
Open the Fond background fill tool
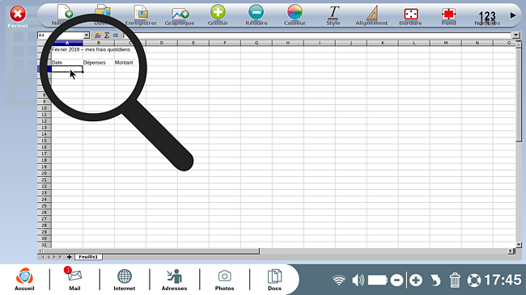(448, 15)
